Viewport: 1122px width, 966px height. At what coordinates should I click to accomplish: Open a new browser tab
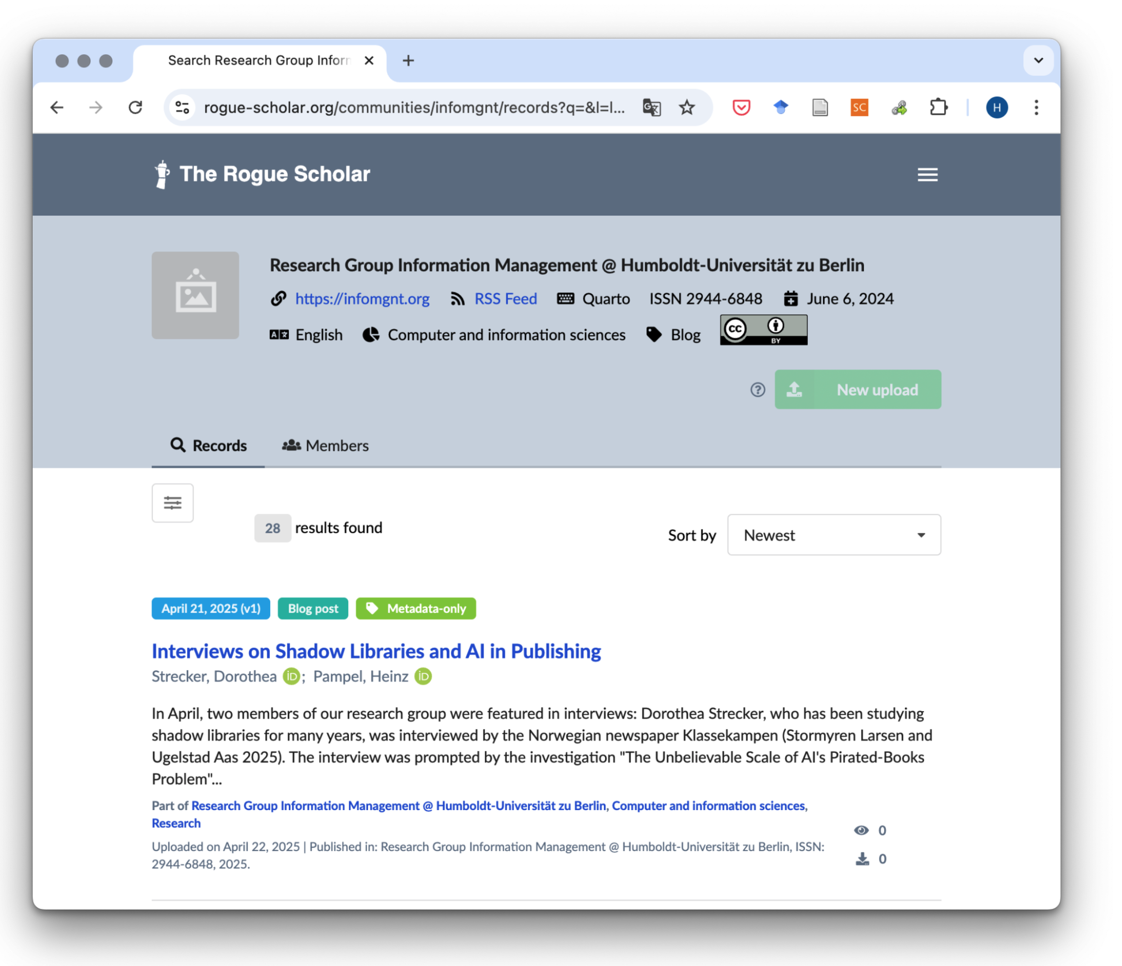(409, 60)
